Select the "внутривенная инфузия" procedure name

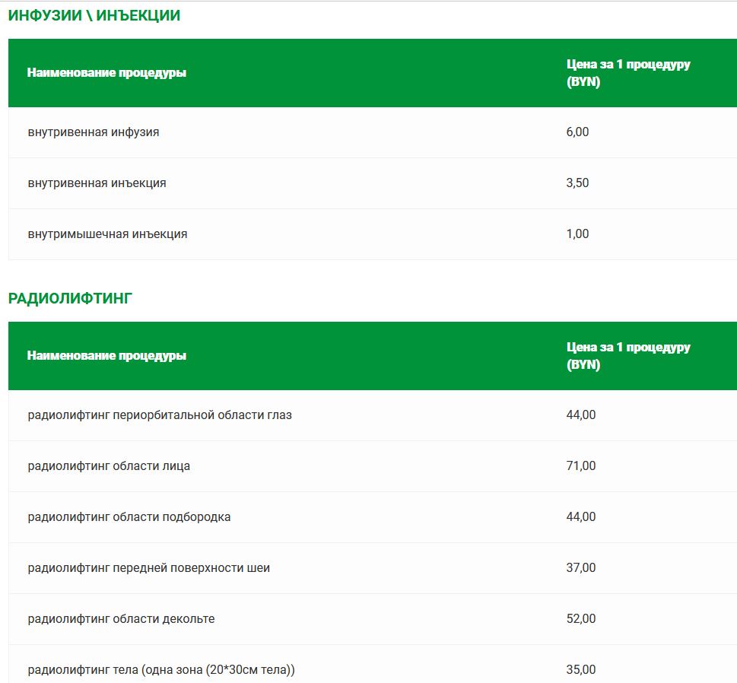pos(94,132)
